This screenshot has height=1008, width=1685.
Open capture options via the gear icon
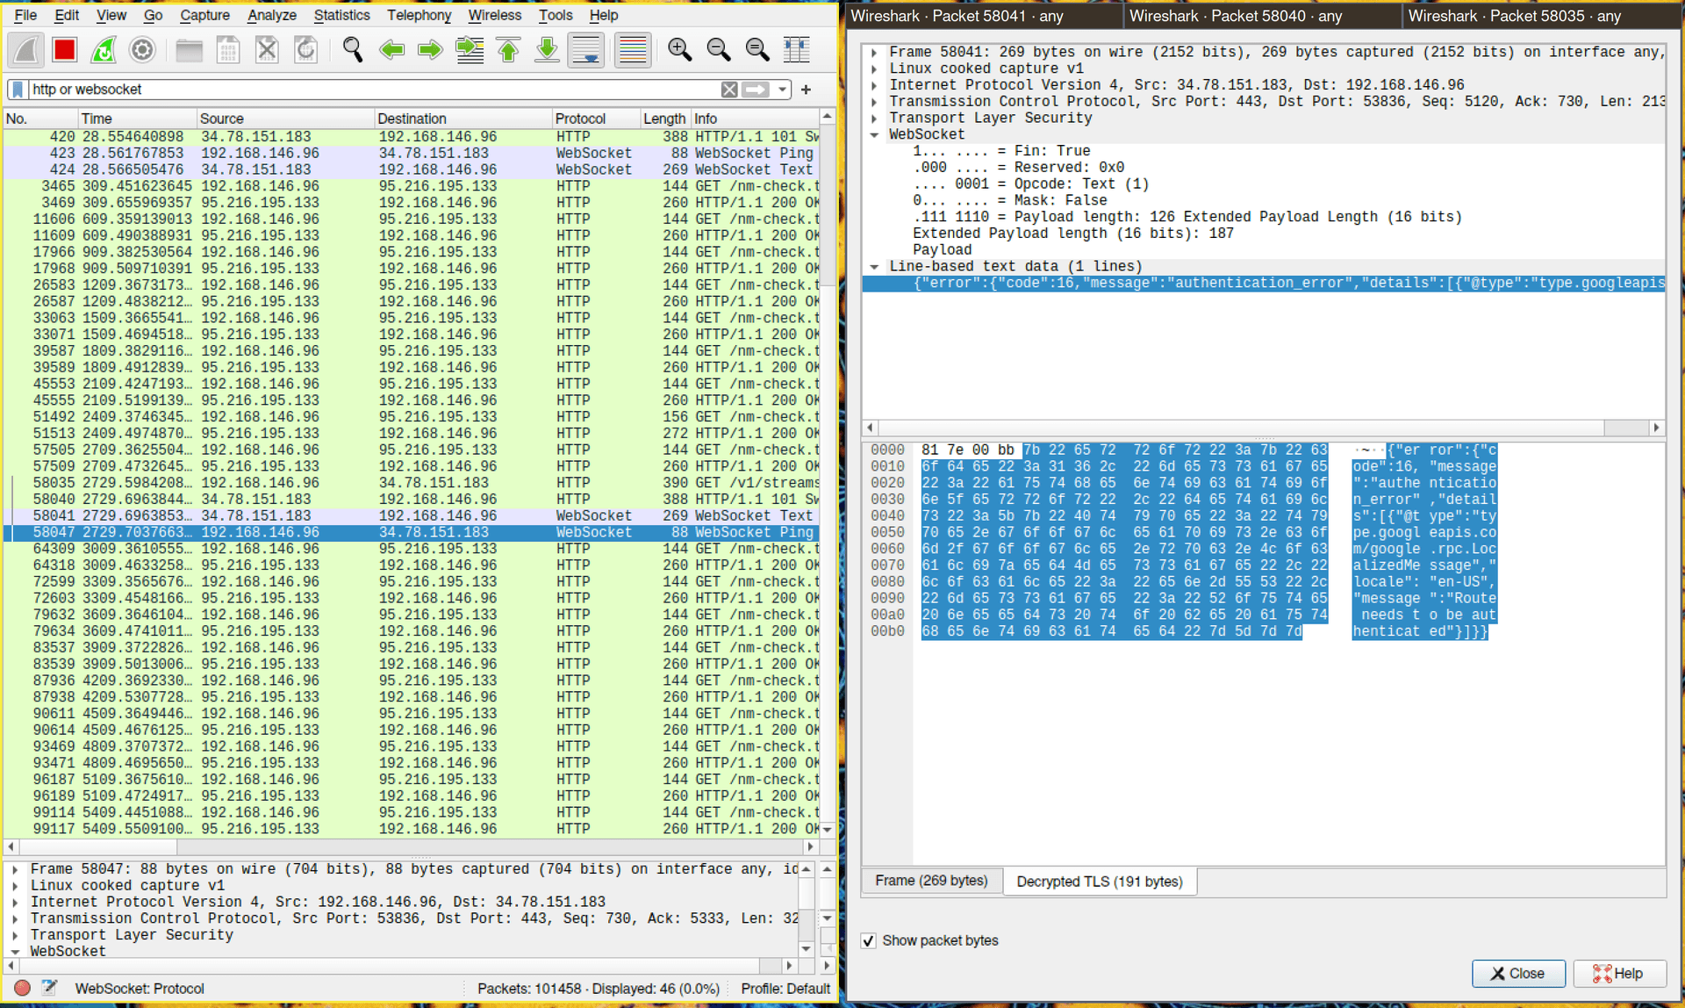coord(141,50)
